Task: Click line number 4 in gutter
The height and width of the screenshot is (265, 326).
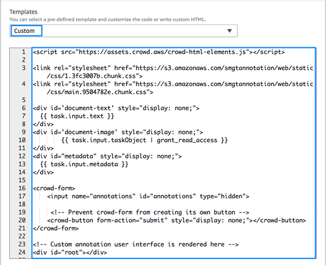Action: click(24, 84)
